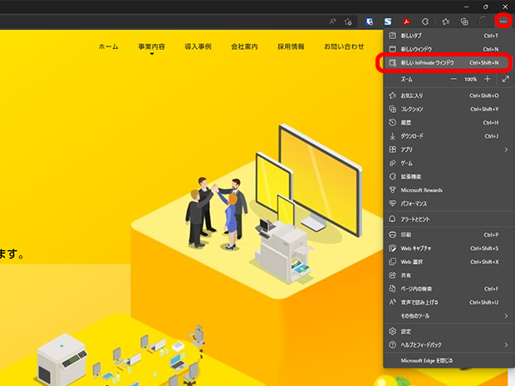Open コレクション from the menu

pos(449,109)
